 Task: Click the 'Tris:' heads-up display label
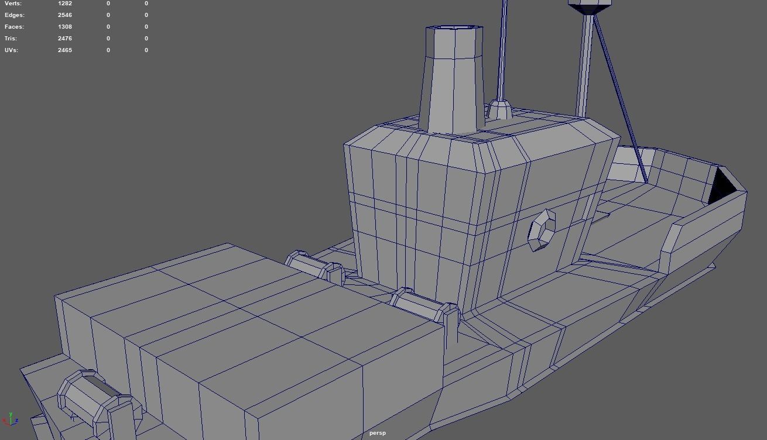(x=11, y=39)
